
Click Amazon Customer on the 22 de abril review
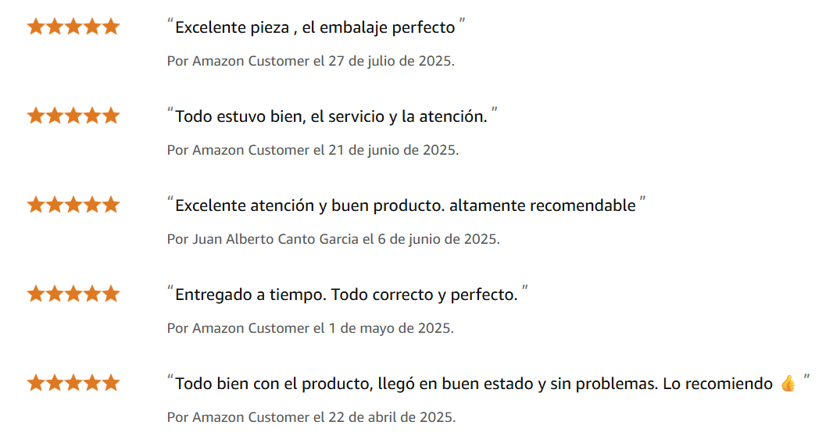(251, 417)
